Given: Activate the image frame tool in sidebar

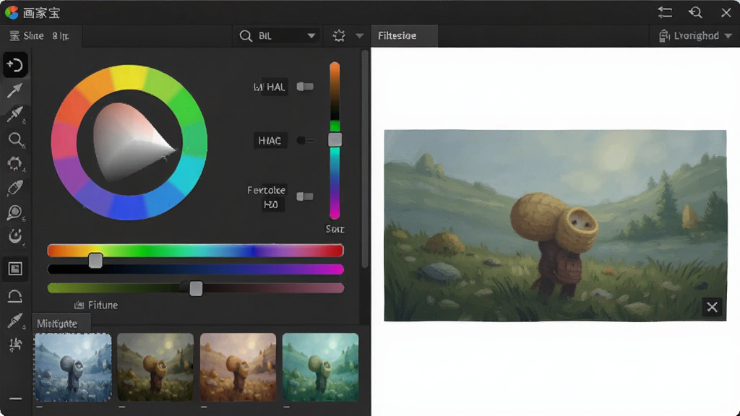Looking at the screenshot, I should pos(15,269).
